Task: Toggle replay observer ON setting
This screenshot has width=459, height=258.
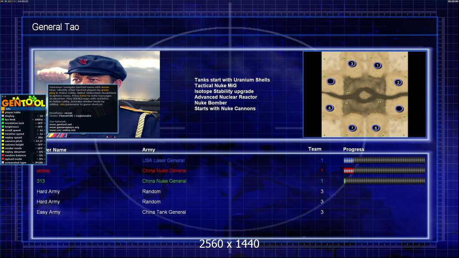Action: point(41,152)
